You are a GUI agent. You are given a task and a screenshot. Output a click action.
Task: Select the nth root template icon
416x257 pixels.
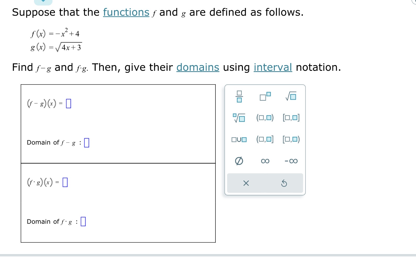[x=238, y=118]
